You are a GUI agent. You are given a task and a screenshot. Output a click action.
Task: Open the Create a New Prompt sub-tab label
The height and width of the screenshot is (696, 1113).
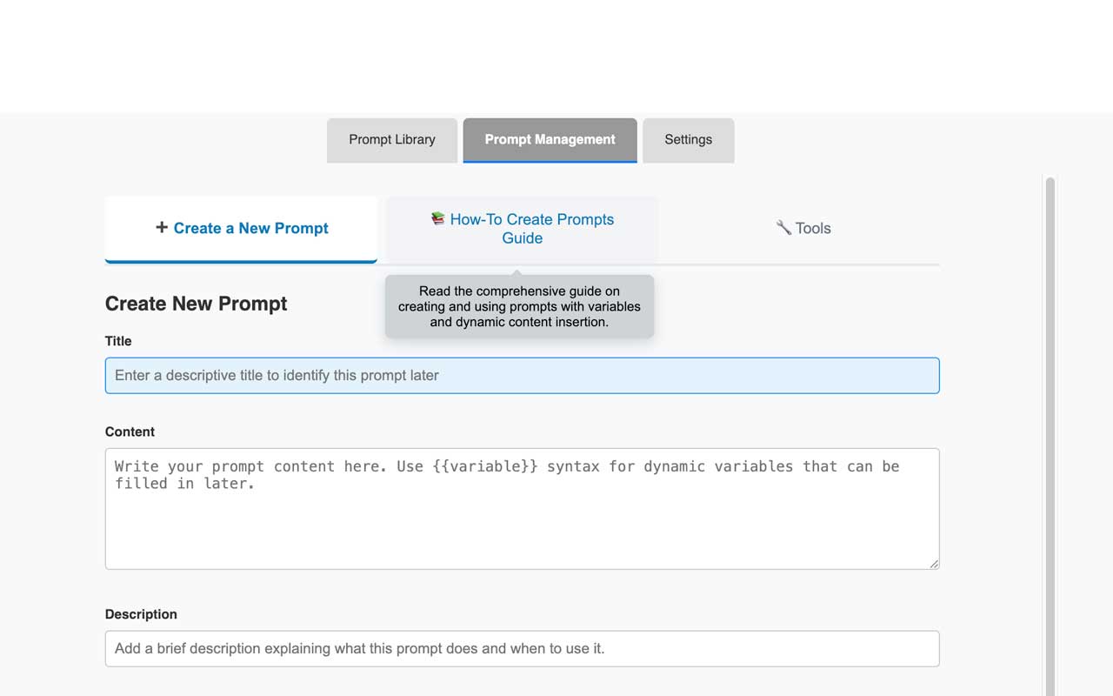click(x=250, y=228)
